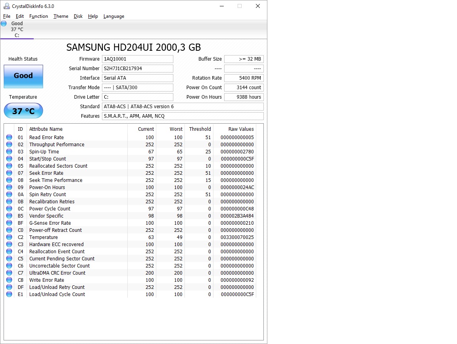
Task: Select the C: disk tab label
Action: tap(17, 36)
